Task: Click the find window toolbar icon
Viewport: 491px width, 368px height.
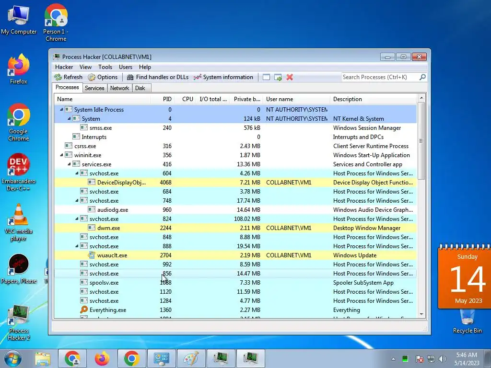Action: tap(266, 77)
